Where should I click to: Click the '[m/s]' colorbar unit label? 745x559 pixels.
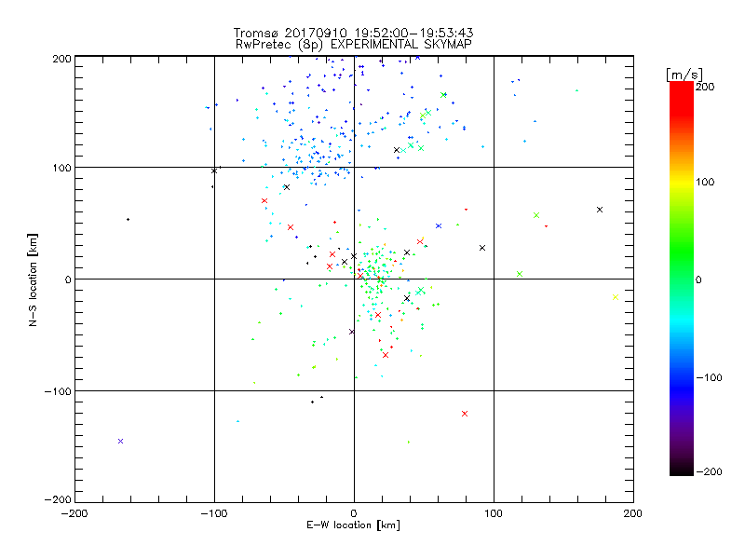coord(684,75)
